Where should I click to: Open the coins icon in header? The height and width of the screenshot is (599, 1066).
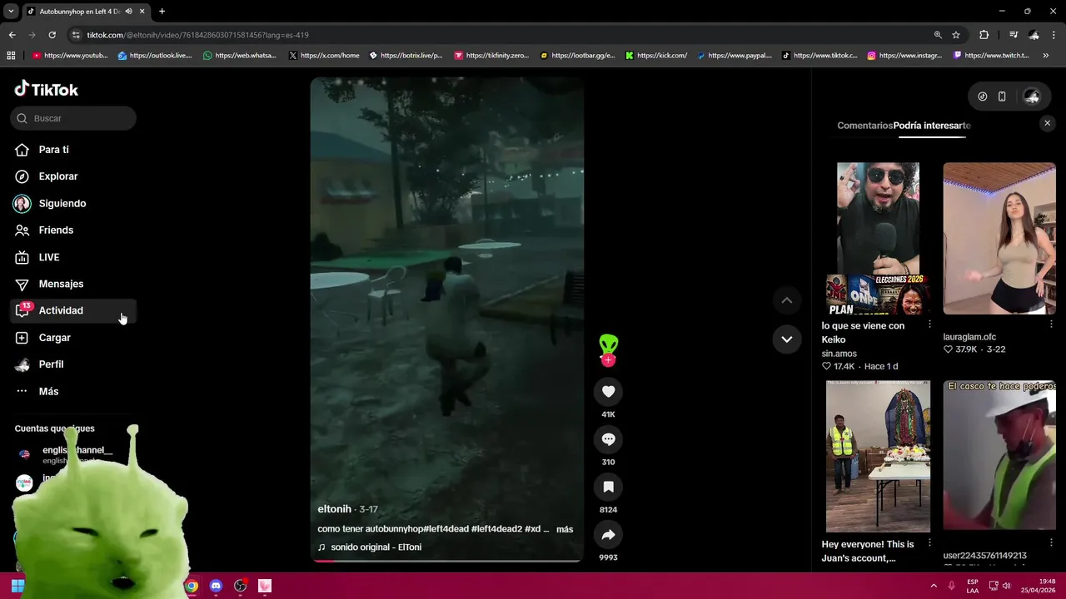point(983,97)
